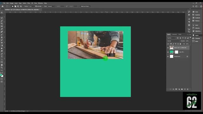Open the Search icon at top right
This screenshot has height=114, width=203.
[x=193, y=6]
